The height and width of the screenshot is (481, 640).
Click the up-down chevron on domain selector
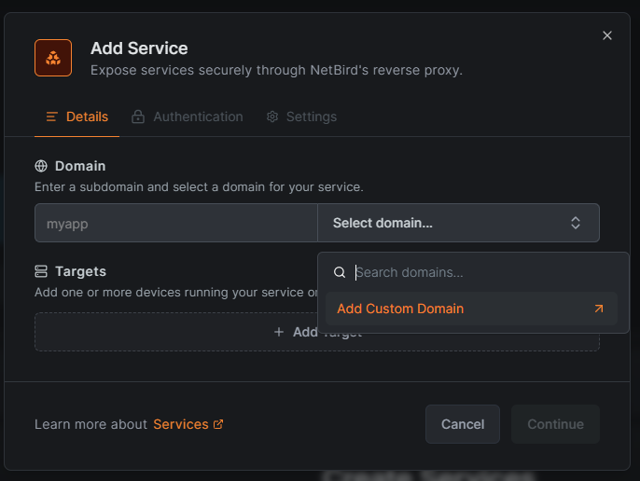coord(576,223)
